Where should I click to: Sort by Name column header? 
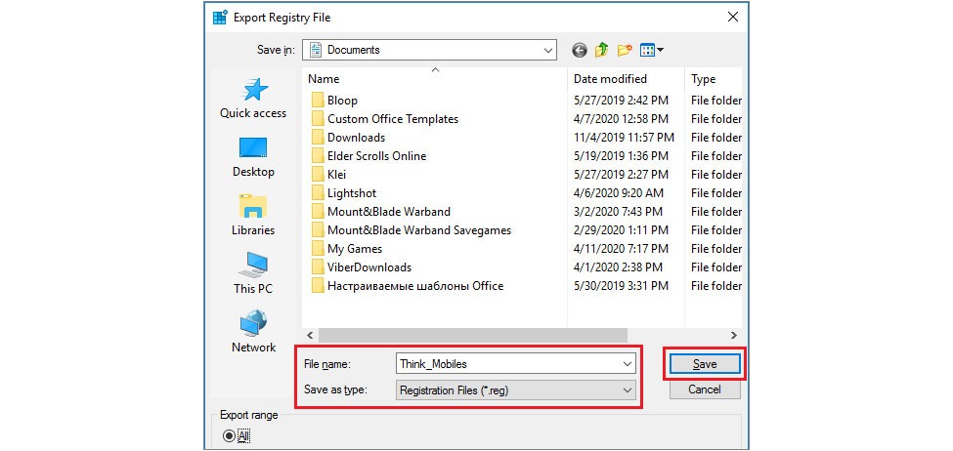click(324, 79)
